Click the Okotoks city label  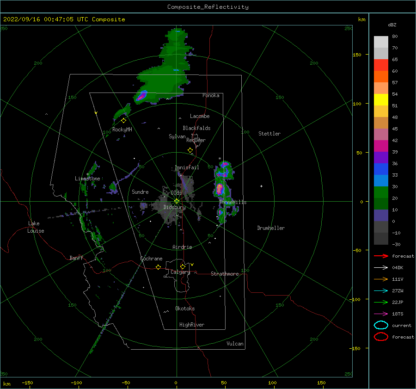pos(185,308)
